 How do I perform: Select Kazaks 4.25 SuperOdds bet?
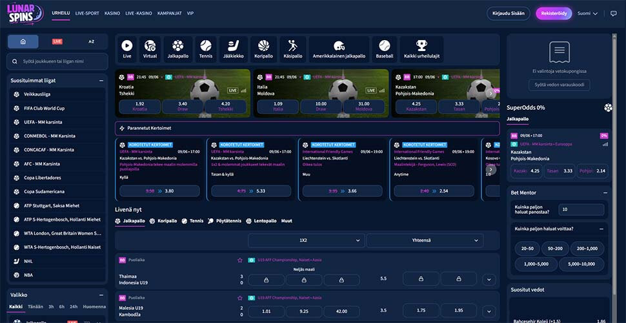[x=526, y=171]
